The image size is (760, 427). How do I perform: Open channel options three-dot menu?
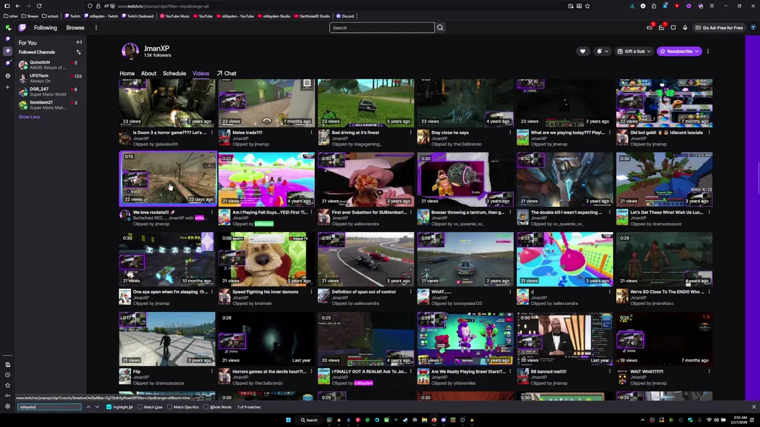(x=708, y=52)
